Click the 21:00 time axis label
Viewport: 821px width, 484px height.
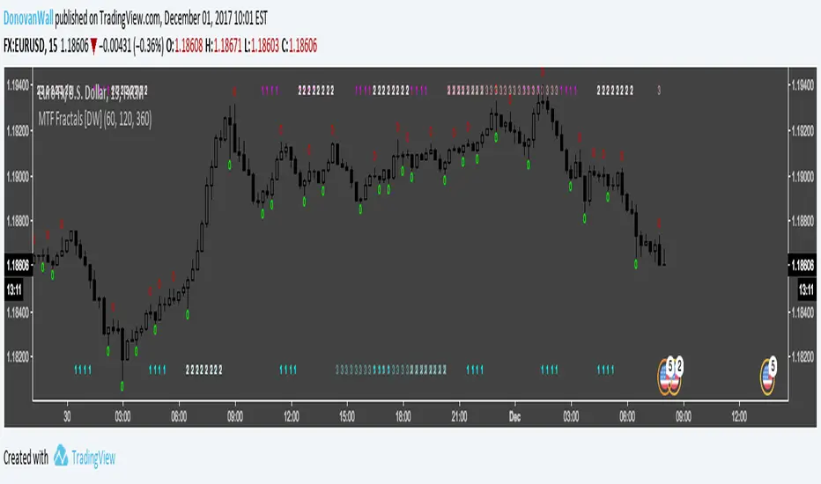tap(459, 416)
